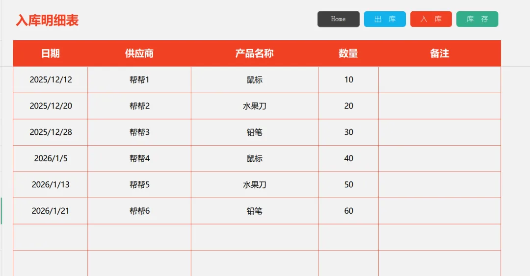
Task: Go to the 库存 button
Action: [477, 19]
